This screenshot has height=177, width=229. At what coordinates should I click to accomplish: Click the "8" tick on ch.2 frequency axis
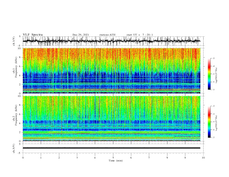click(20, 105)
